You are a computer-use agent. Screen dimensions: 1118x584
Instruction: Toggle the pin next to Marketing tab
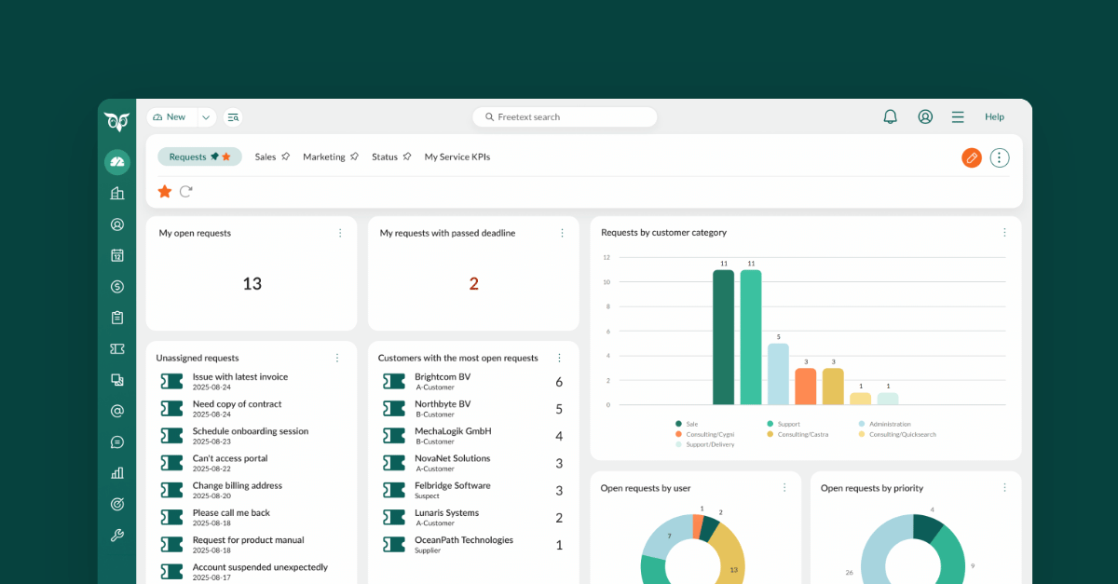(354, 156)
